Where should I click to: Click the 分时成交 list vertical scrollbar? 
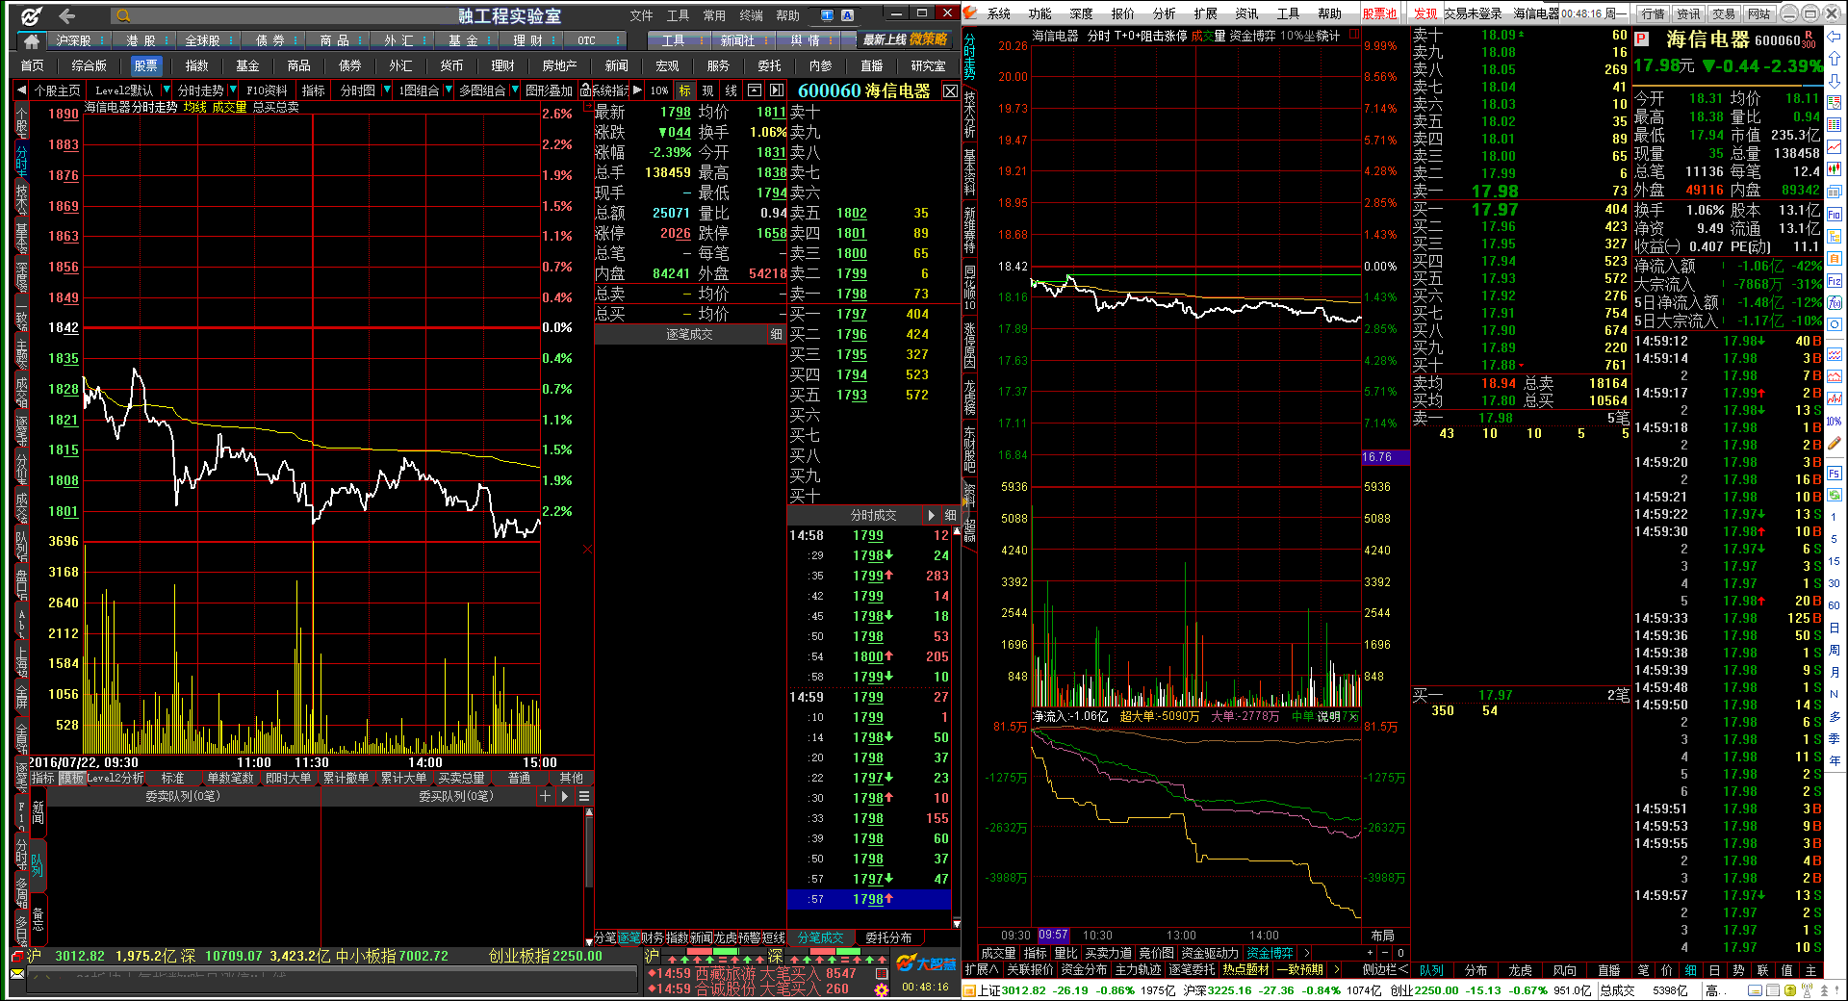[x=957, y=727]
